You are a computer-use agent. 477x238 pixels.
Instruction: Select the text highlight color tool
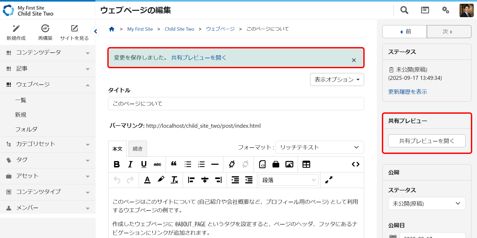[161, 180]
